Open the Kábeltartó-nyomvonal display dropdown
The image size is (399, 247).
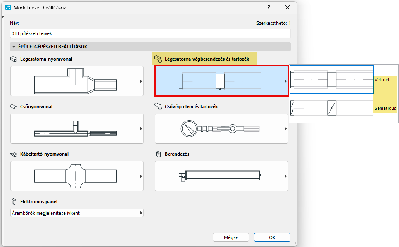(77, 176)
